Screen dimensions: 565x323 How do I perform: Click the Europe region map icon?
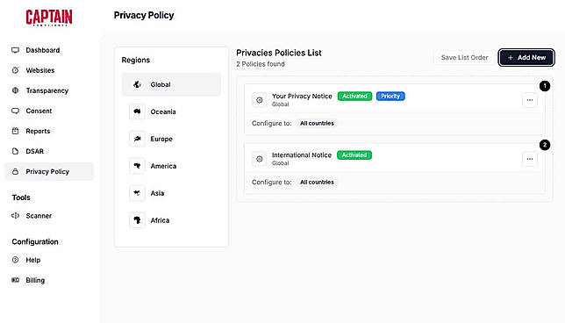[137, 139]
